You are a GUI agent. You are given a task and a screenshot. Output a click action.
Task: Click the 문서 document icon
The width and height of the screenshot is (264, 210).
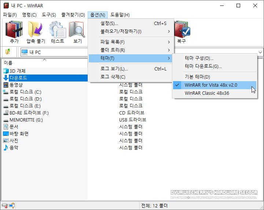click(6, 127)
